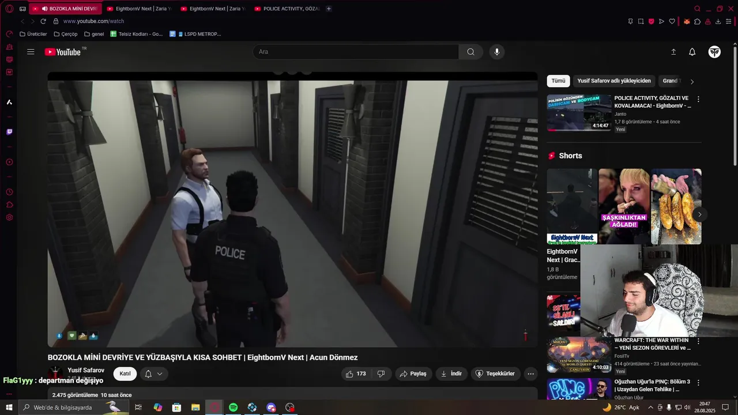Open the browser tab search icon

(x=697, y=9)
